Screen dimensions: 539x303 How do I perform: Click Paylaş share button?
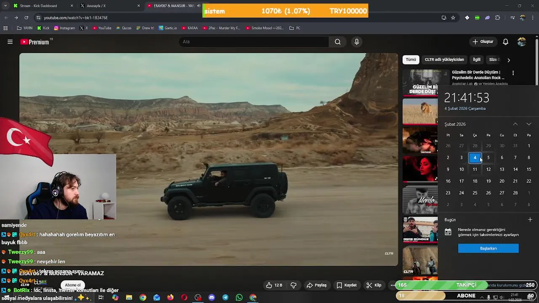point(317,285)
